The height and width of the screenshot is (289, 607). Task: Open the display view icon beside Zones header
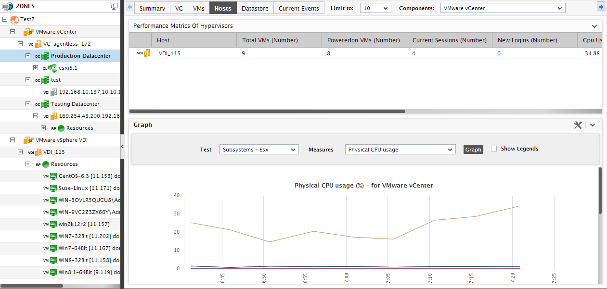coord(114,6)
